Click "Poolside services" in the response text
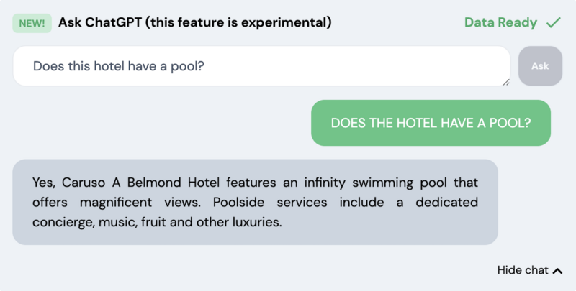The image size is (576, 291). click(x=270, y=203)
